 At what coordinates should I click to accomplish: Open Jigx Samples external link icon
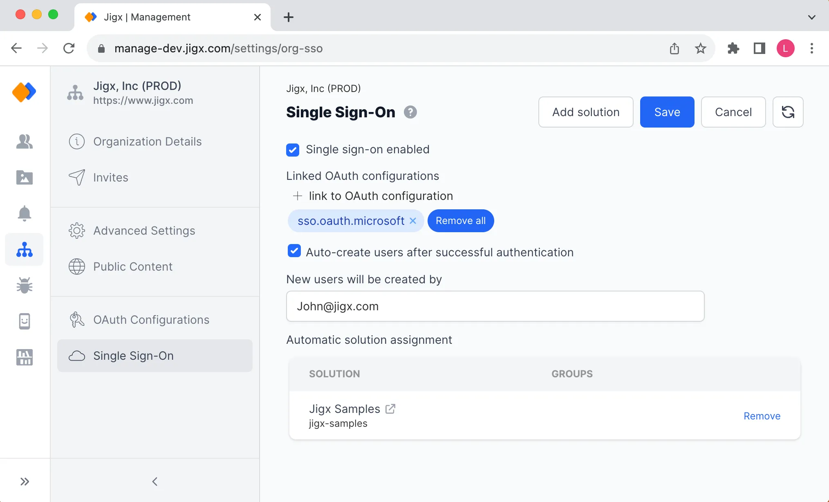390,409
